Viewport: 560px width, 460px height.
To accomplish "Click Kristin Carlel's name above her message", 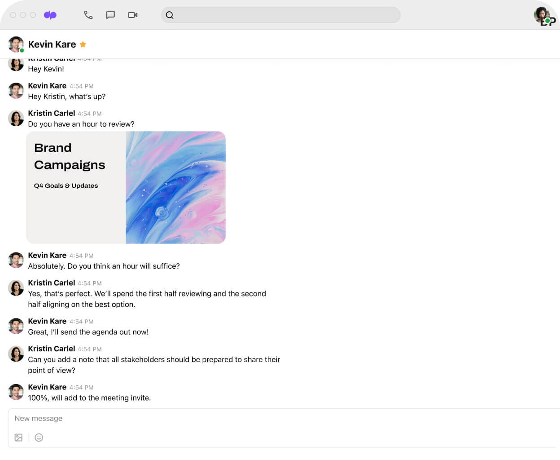I will [x=52, y=113].
